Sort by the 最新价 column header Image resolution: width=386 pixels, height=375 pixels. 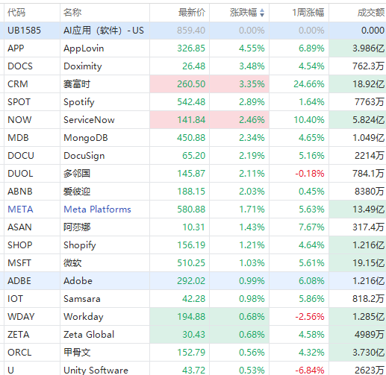(x=192, y=13)
